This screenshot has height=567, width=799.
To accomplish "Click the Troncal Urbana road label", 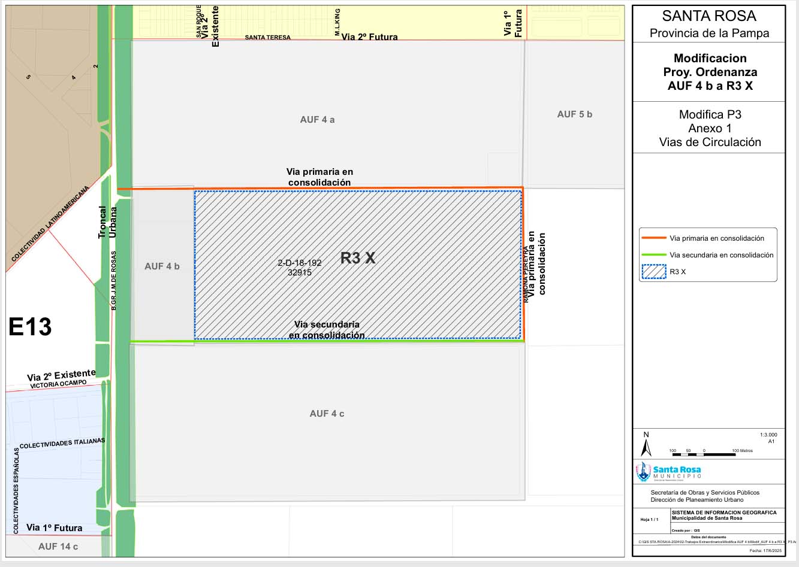I will (107, 222).
